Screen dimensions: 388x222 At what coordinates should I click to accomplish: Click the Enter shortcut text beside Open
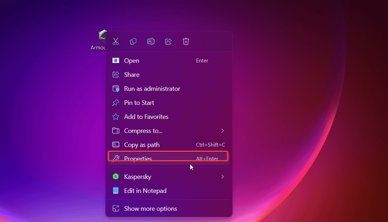click(x=202, y=61)
